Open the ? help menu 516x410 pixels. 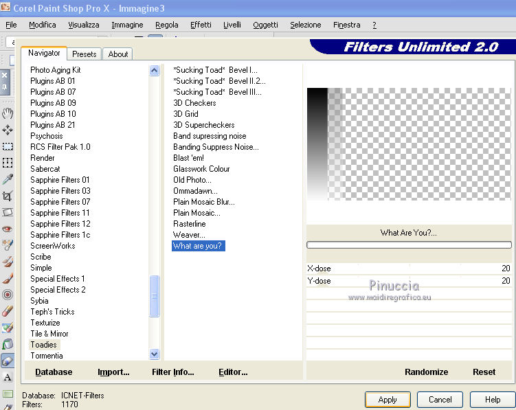click(x=374, y=25)
